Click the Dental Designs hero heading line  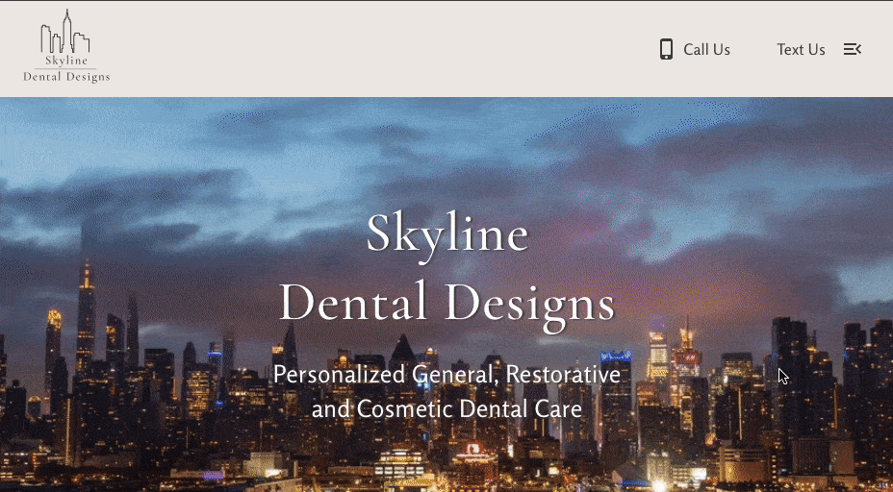point(447,304)
